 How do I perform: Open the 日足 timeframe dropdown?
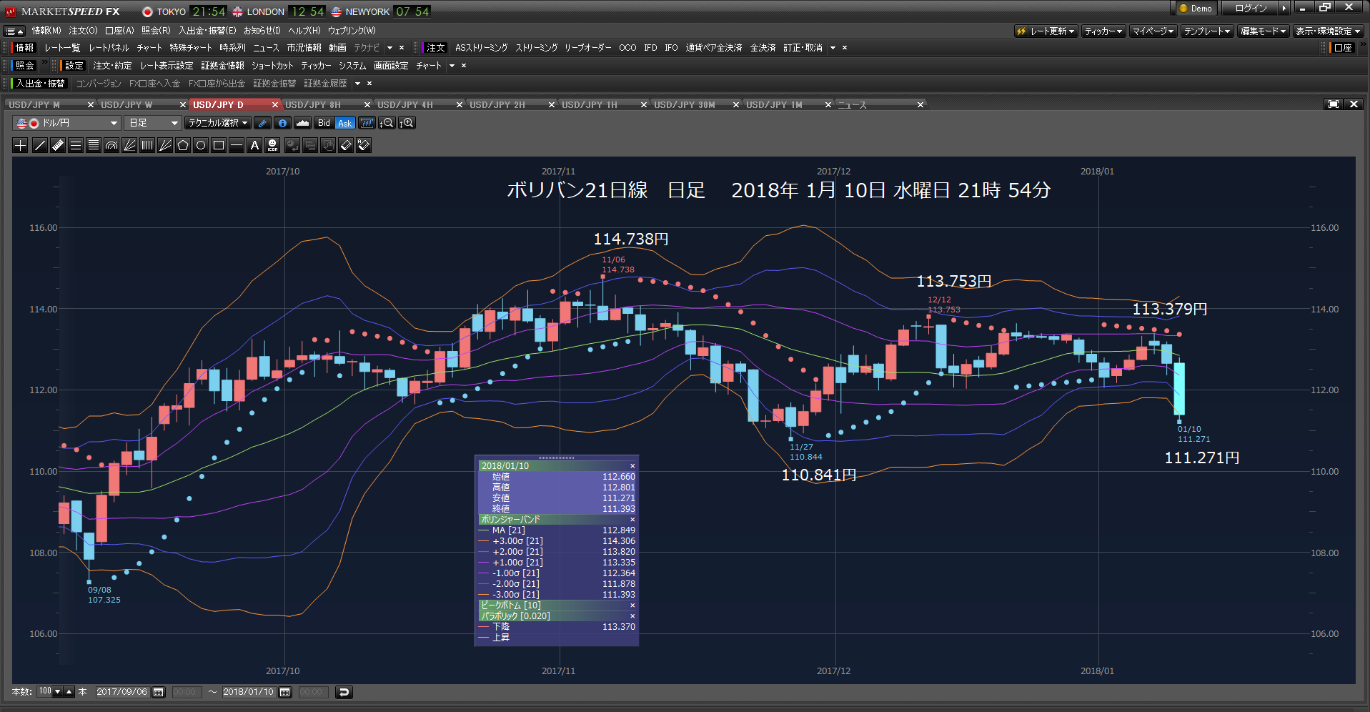point(153,123)
